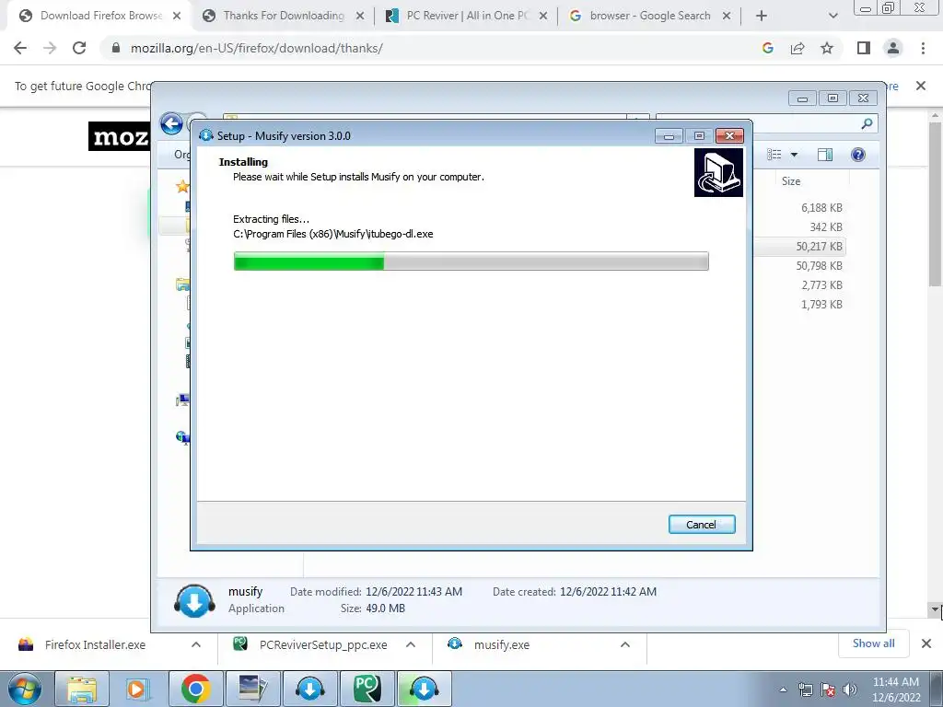Open the Windows Start menu
The width and height of the screenshot is (943, 707).
click(x=23, y=689)
